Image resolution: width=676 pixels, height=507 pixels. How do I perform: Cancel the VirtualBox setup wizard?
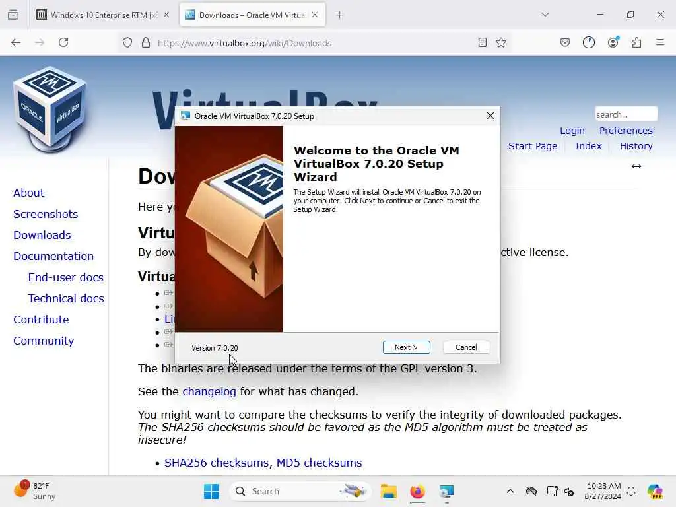pyautogui.click(x=466, y=347)
